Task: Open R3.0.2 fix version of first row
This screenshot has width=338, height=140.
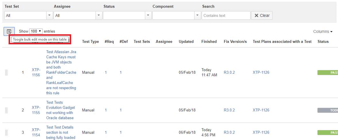Action: click(229, 73)
